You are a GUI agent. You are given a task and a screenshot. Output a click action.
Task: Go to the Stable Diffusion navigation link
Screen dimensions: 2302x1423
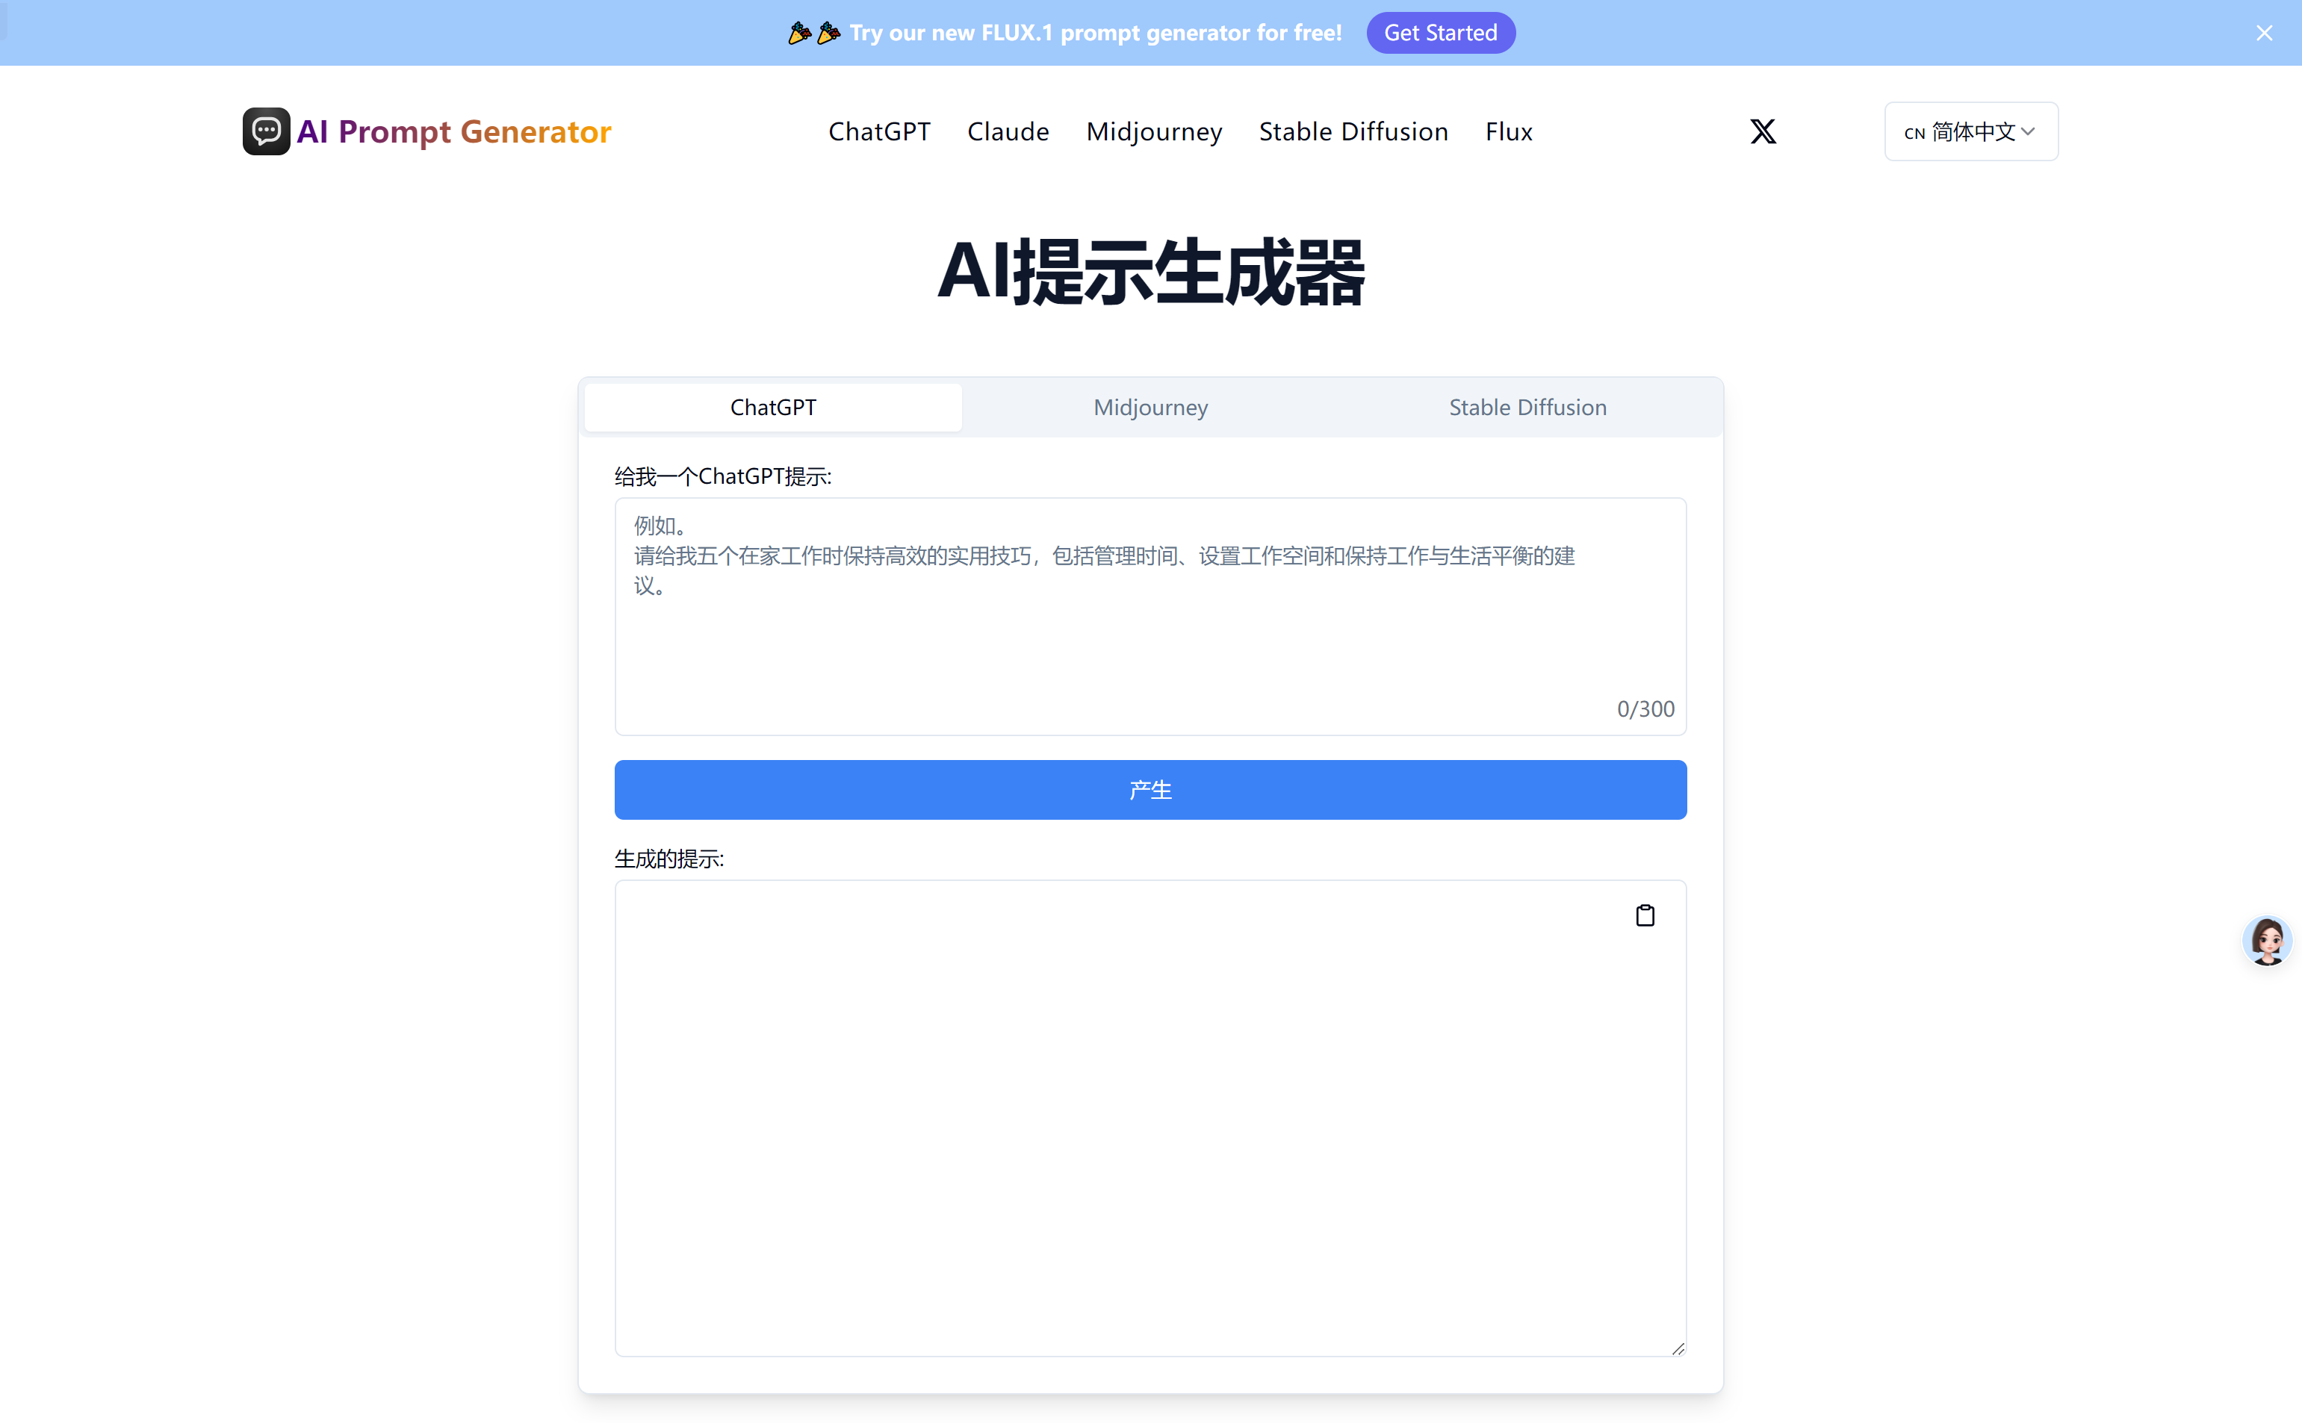click(x=1353, y=131)
